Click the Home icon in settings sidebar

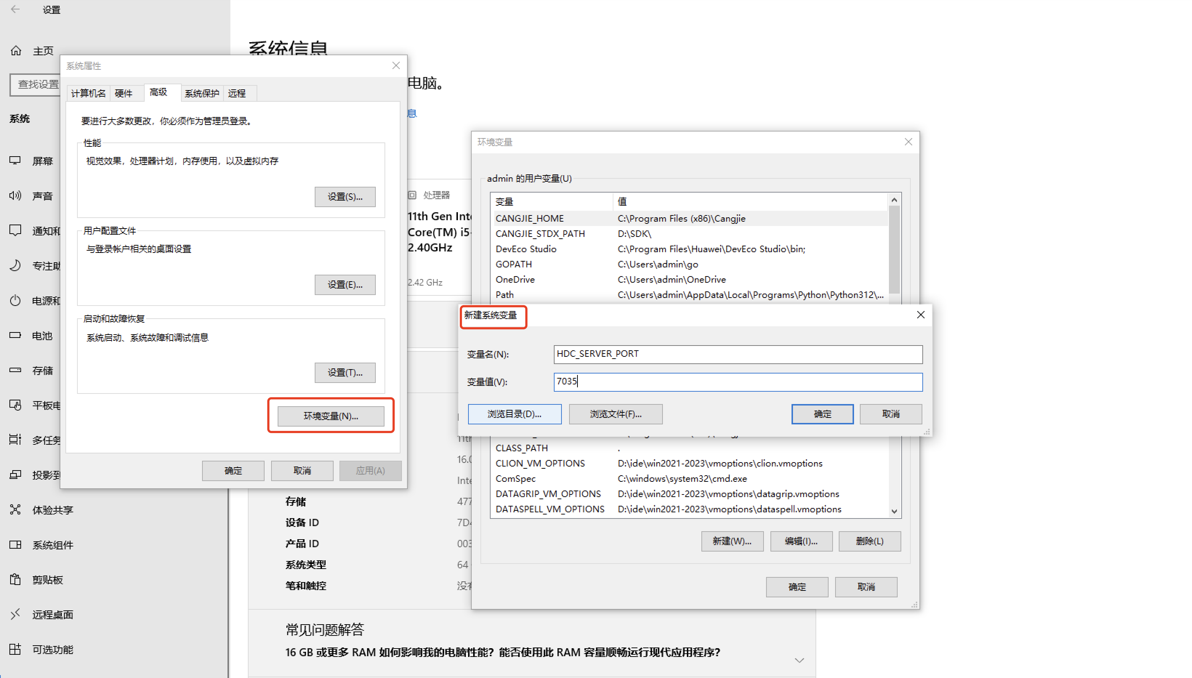(x=16, y=50)
